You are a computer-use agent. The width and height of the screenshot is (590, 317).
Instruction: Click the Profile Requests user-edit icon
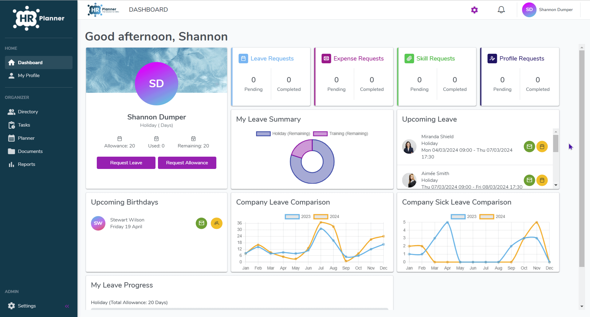(492, 58)
